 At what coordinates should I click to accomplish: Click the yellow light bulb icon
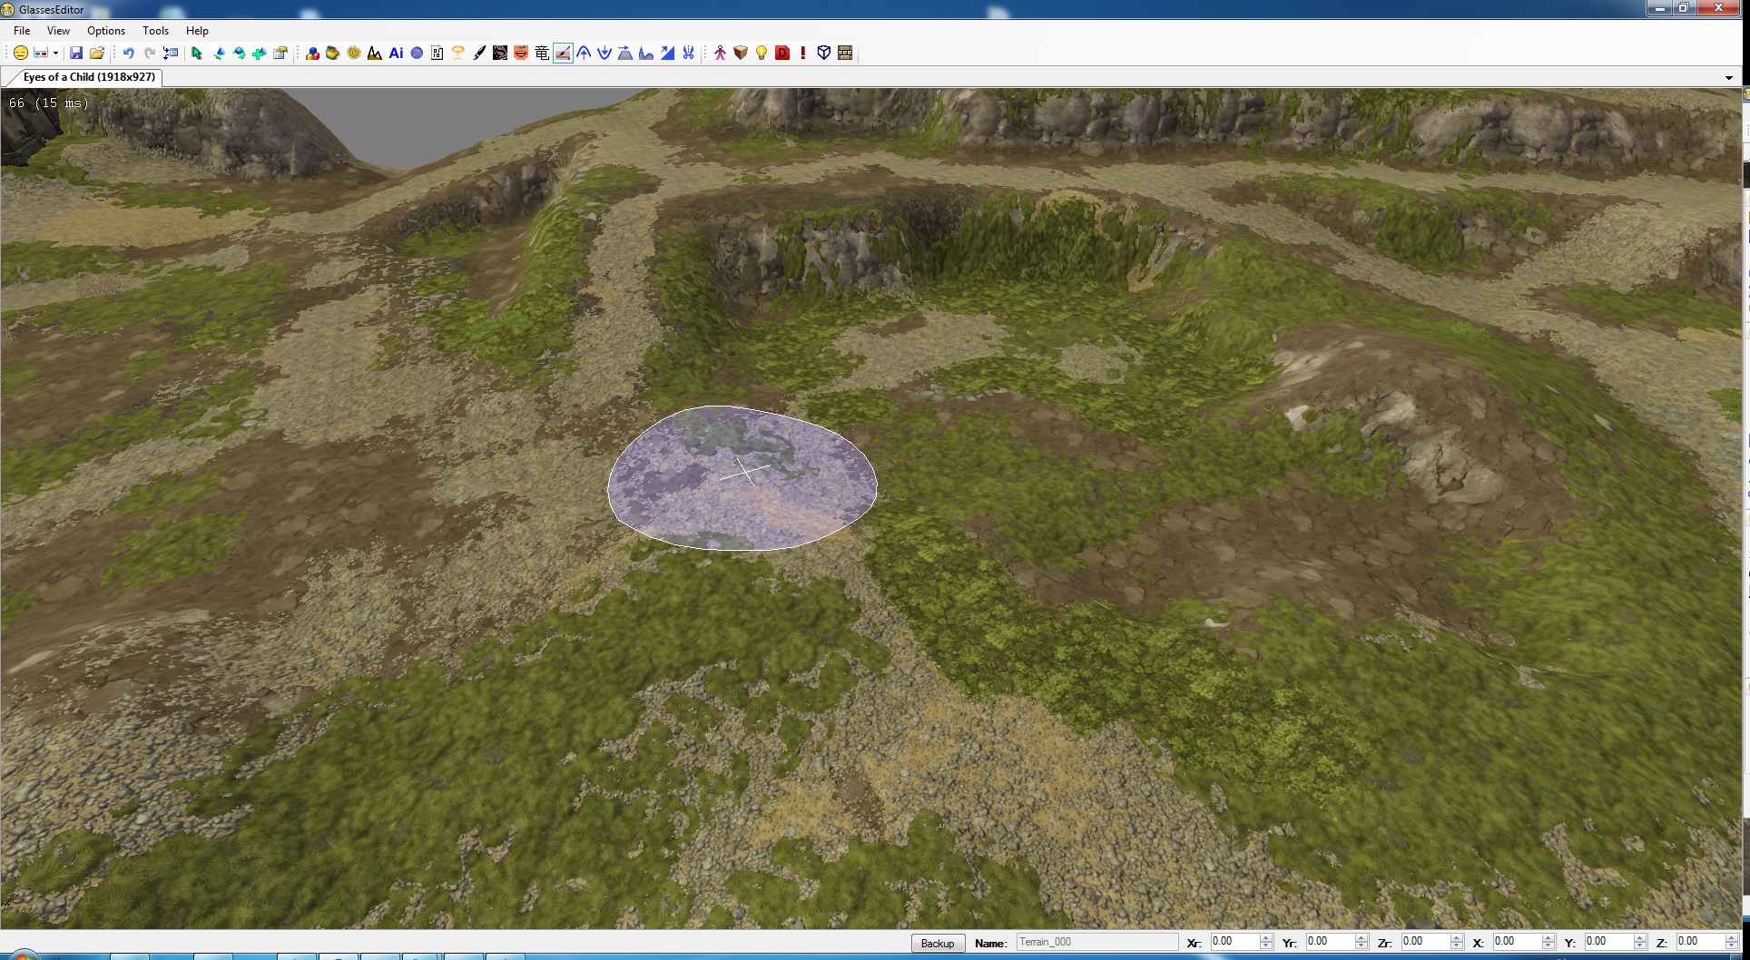point(762,54)
